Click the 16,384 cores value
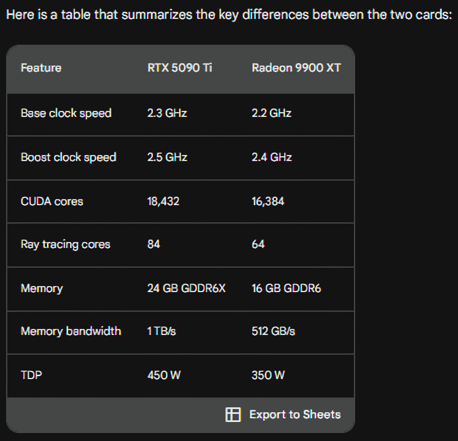This screenshot has height=441, width=458. pyautogui.click(x=268, y=202)
